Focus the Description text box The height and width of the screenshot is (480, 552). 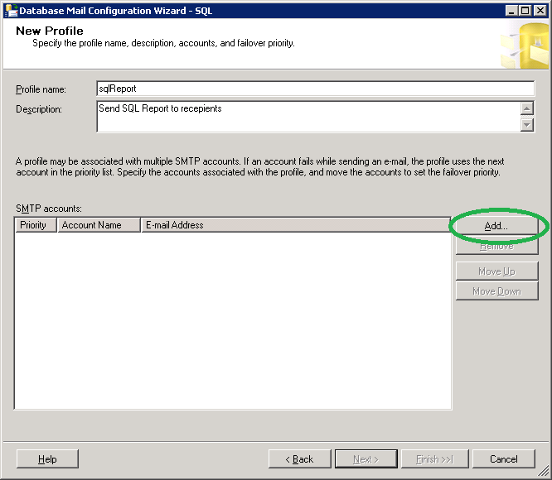(307, 117)
